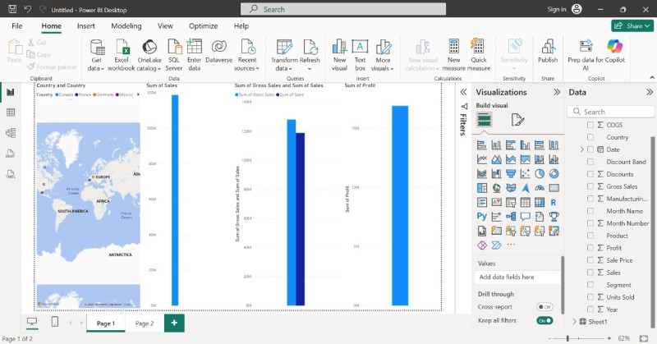Open the Get data dropdown
657x344 pixels.
(96, 69)
